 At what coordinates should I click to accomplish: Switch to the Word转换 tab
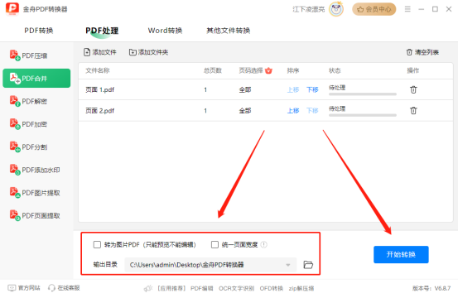pos(165,31)
